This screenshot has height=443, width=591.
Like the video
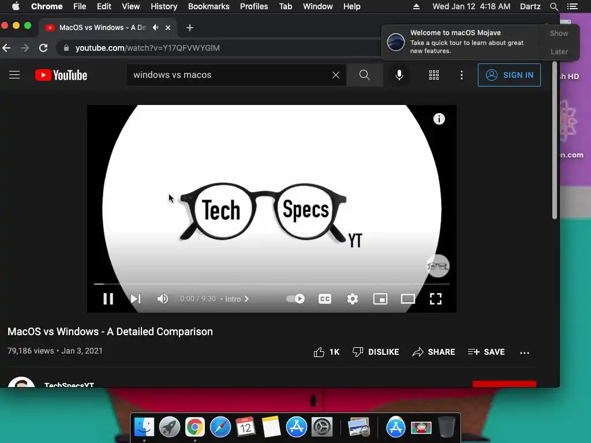[327, 352]
